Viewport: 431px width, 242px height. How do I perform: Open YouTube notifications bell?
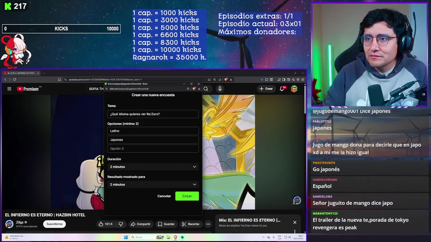(282, 89)
